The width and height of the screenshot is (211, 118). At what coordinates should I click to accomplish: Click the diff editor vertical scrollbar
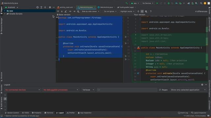click(207, 49)
